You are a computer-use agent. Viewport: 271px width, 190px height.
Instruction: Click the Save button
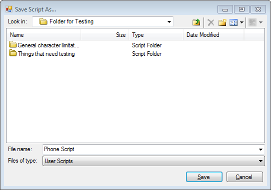tap(204, 177)
